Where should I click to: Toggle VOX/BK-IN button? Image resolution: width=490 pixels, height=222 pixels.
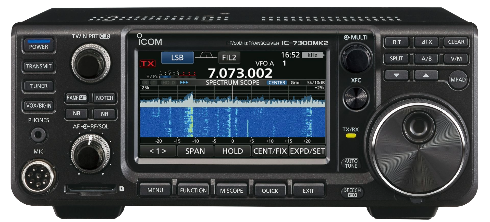[x=39, y=106]
